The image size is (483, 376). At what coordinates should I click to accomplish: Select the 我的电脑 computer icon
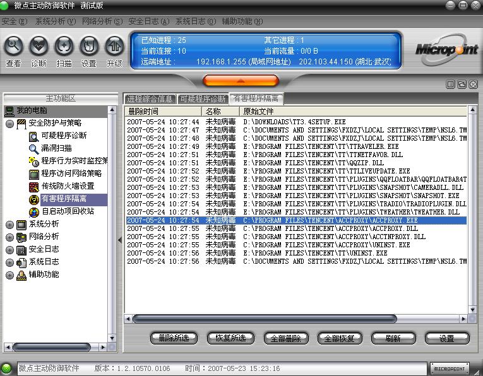tap(9, 111)
